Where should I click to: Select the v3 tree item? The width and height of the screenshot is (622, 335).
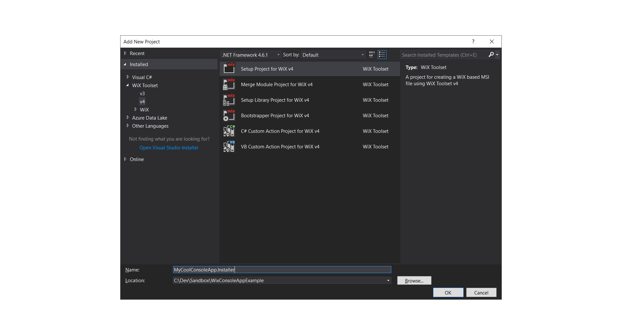coord(142,94)
